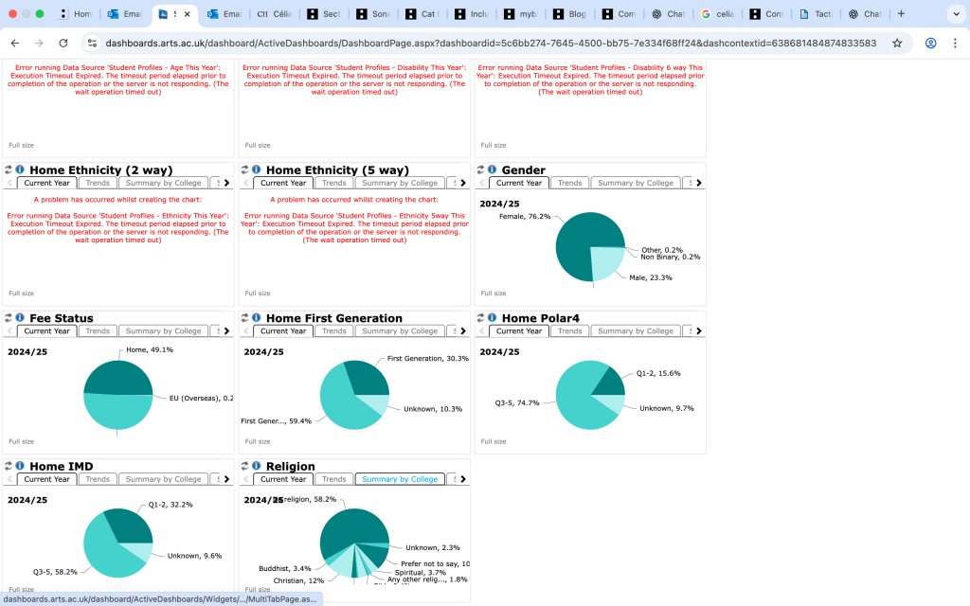Open Full size for Home Ethnicity (2 way)
This screenshot has height=606, width=970.
21,294
